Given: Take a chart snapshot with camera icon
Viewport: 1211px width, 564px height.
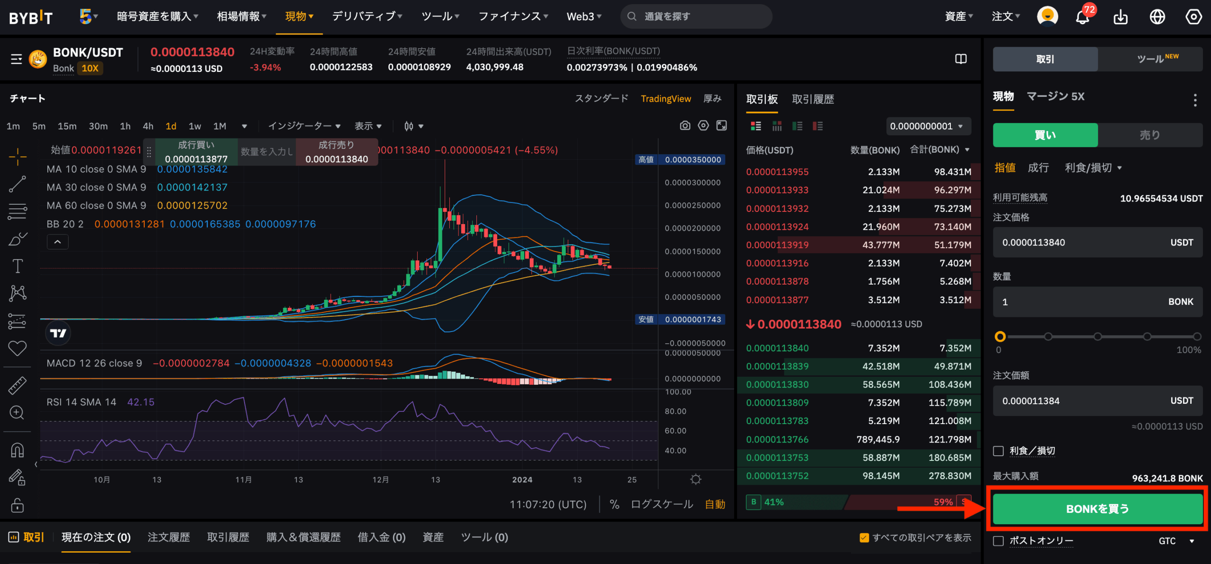Looking at the screenshot, I should [x=685, y=125].
